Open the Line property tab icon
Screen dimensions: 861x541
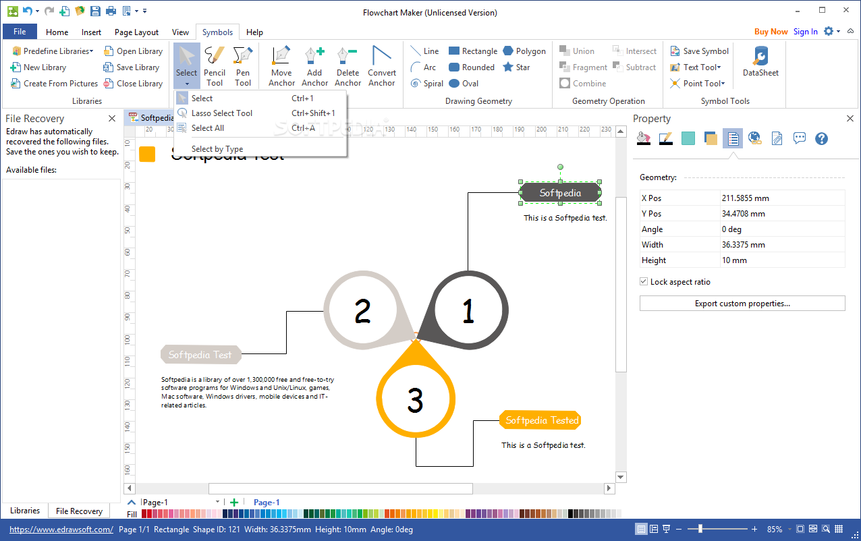666,138
